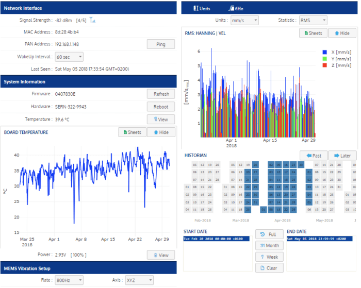Hide the RMS Hanning velocity chart
361x288 pixels.
342,33
